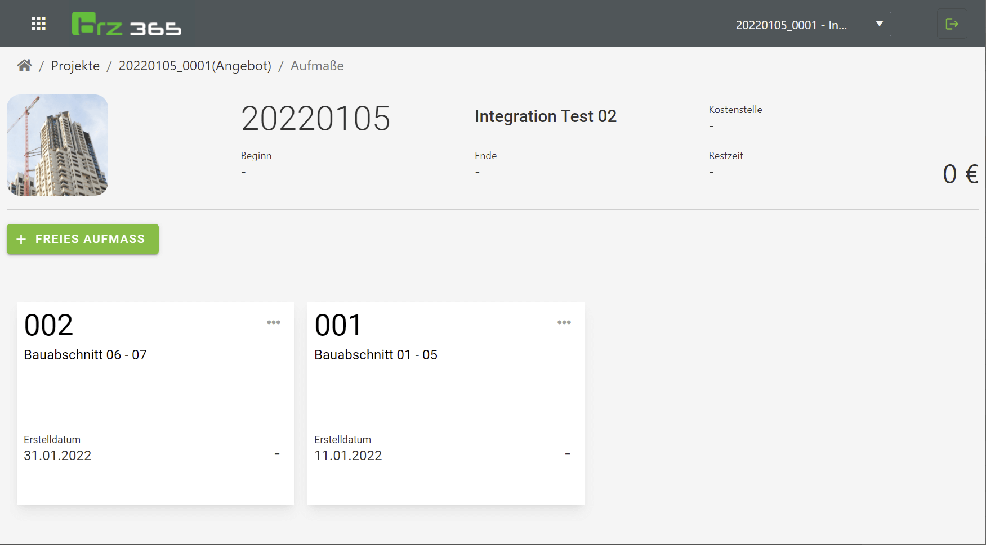Viewport: 986px width, 545px height.
Task: Open the three-dot menu on card 002
Action: click(274, 322)
